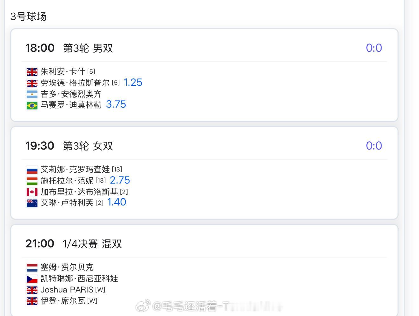
Task: Click the UK flag beside 朱利安·卡什
Action: 32,72
